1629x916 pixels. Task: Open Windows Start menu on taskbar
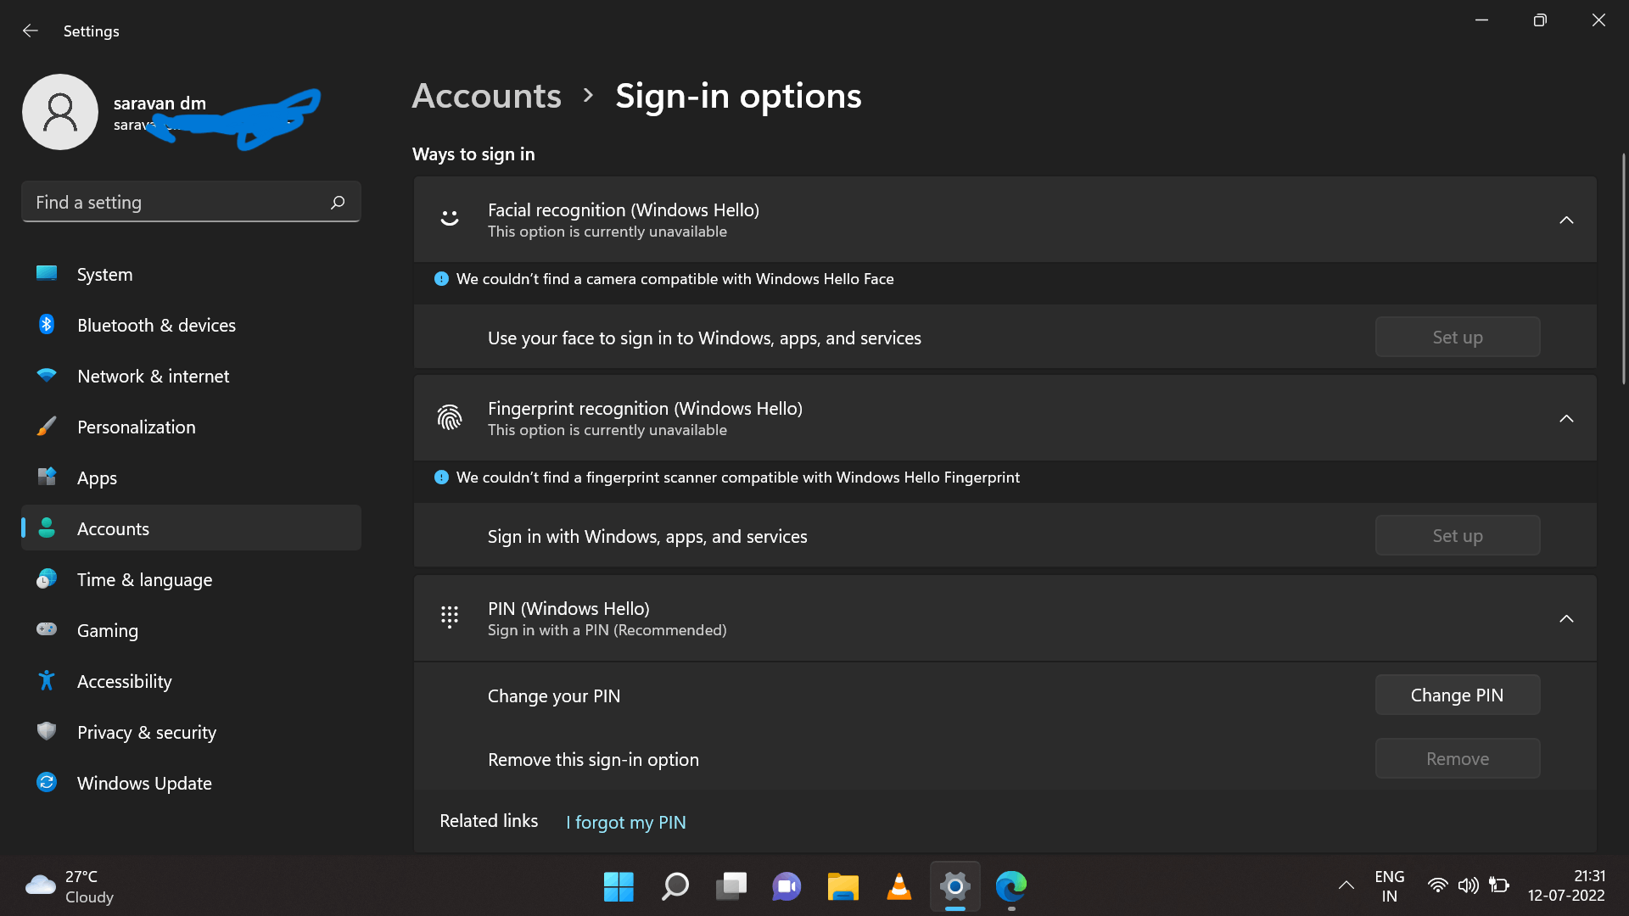click(619, 886)
